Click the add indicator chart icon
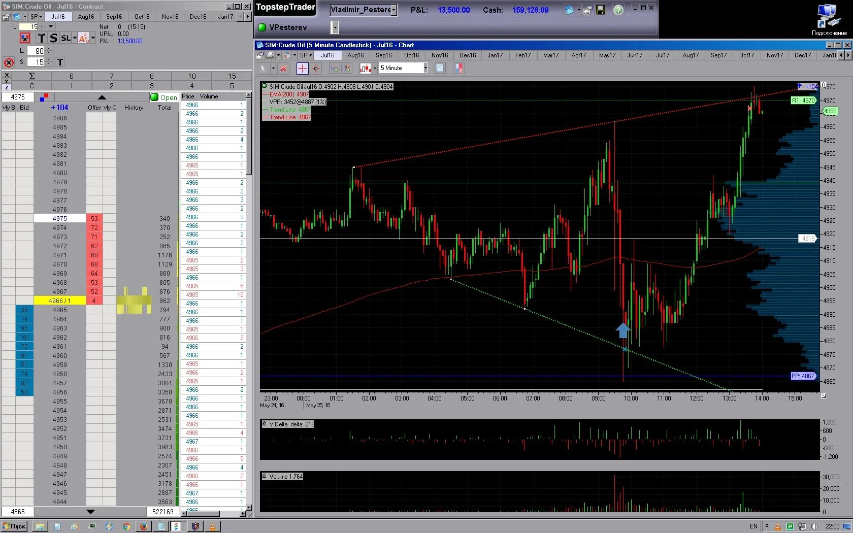 (x=334, y=68)
